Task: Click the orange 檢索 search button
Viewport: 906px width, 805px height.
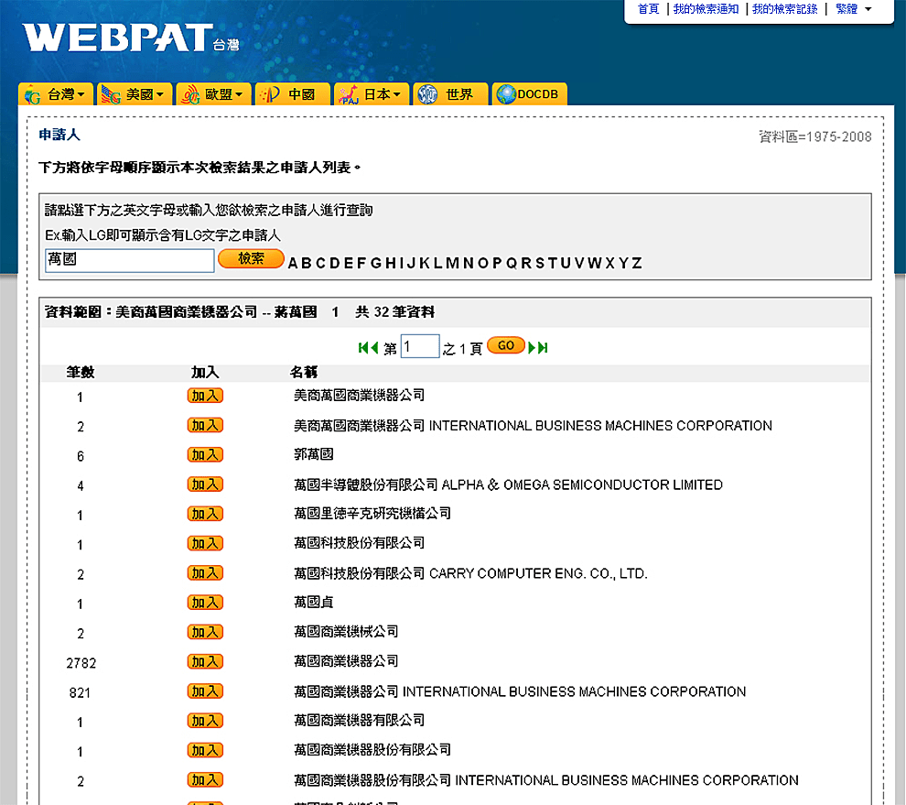Action: [251, 259]
